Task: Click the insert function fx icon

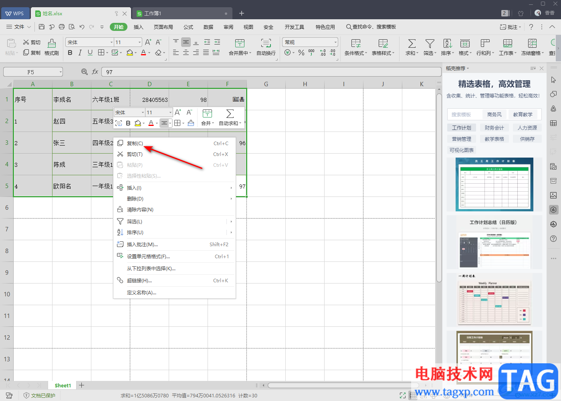Action: click(x=95, y=72)
